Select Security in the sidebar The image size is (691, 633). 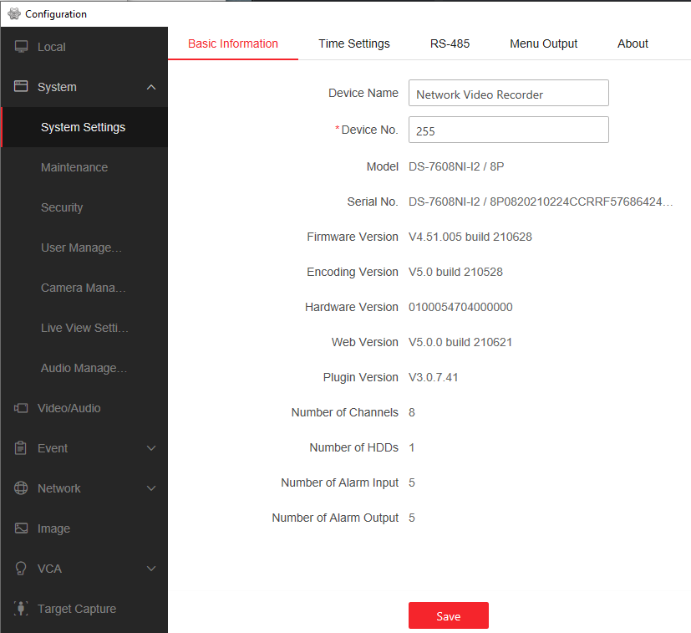[62, 207]
